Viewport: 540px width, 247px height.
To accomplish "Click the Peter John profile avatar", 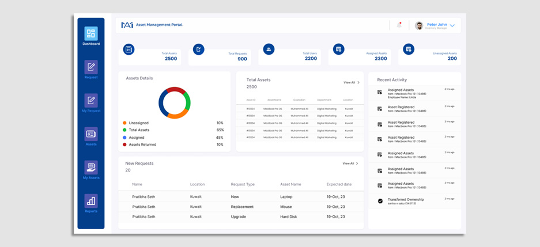I will tap(419, 25).
